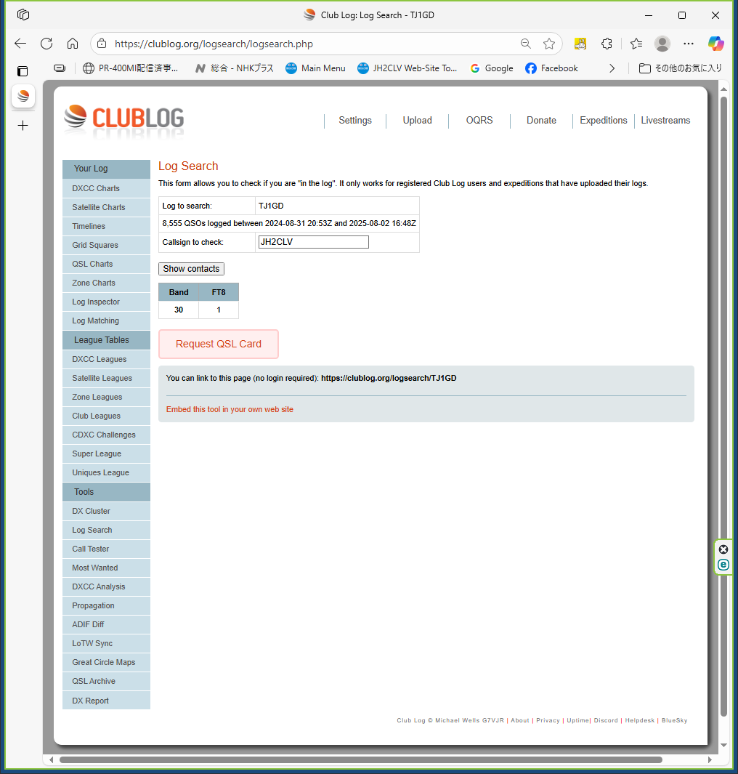The image size is (738, 774).
Task: Open Settings in top navigation
Action: click(x=355, y=121)
